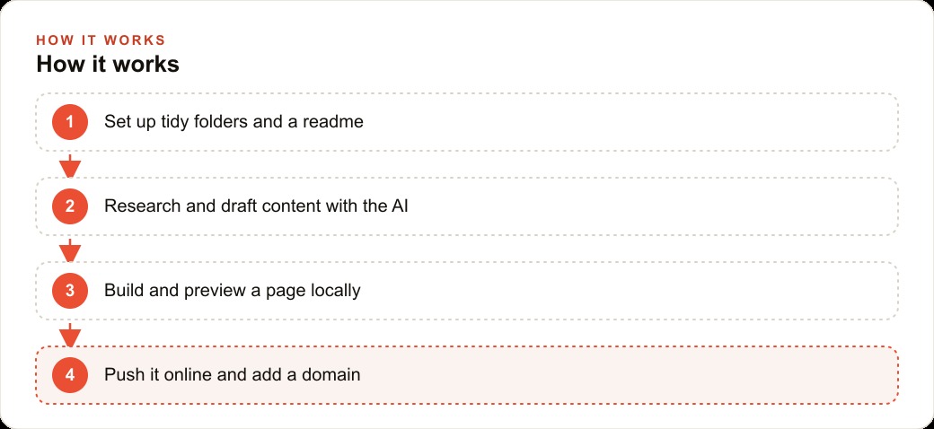This screenshot has height=429, width=934.
Task: Click the arrow pointing to step 4
Action: click(x=70, y=335)
